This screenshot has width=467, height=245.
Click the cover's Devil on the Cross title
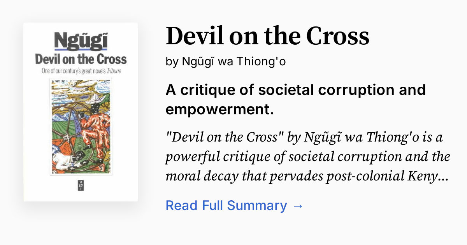coord(81,59)
